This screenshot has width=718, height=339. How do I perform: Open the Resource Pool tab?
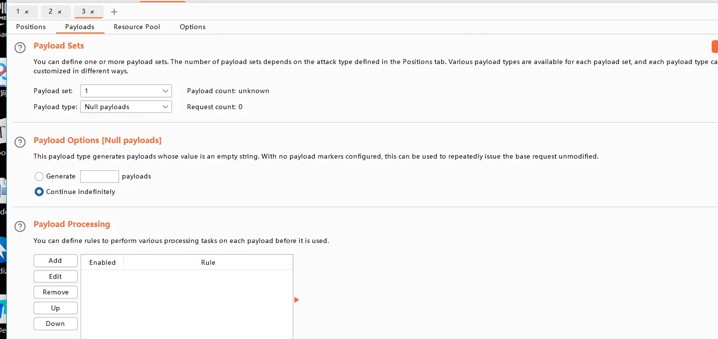(x=137, y=27)
